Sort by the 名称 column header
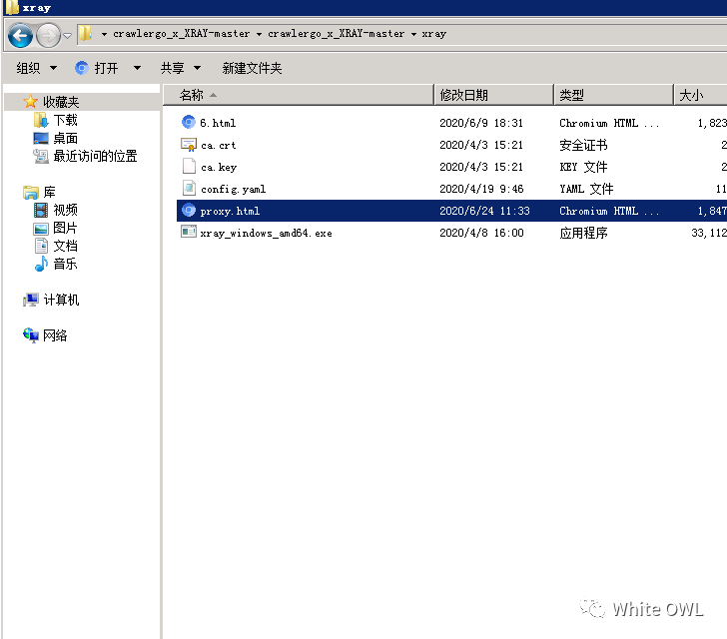 point(299,95)
